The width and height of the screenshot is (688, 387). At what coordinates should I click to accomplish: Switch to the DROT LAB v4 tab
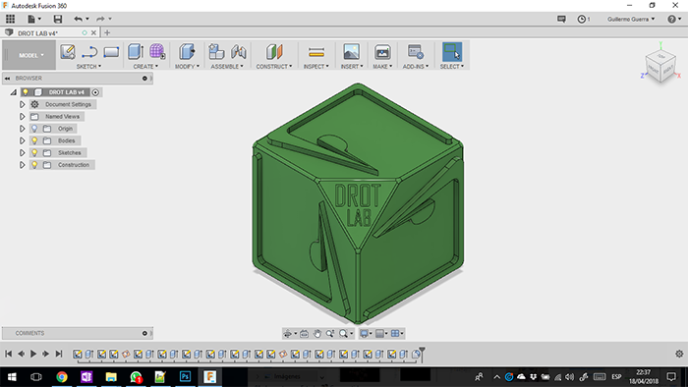point(37,32)
